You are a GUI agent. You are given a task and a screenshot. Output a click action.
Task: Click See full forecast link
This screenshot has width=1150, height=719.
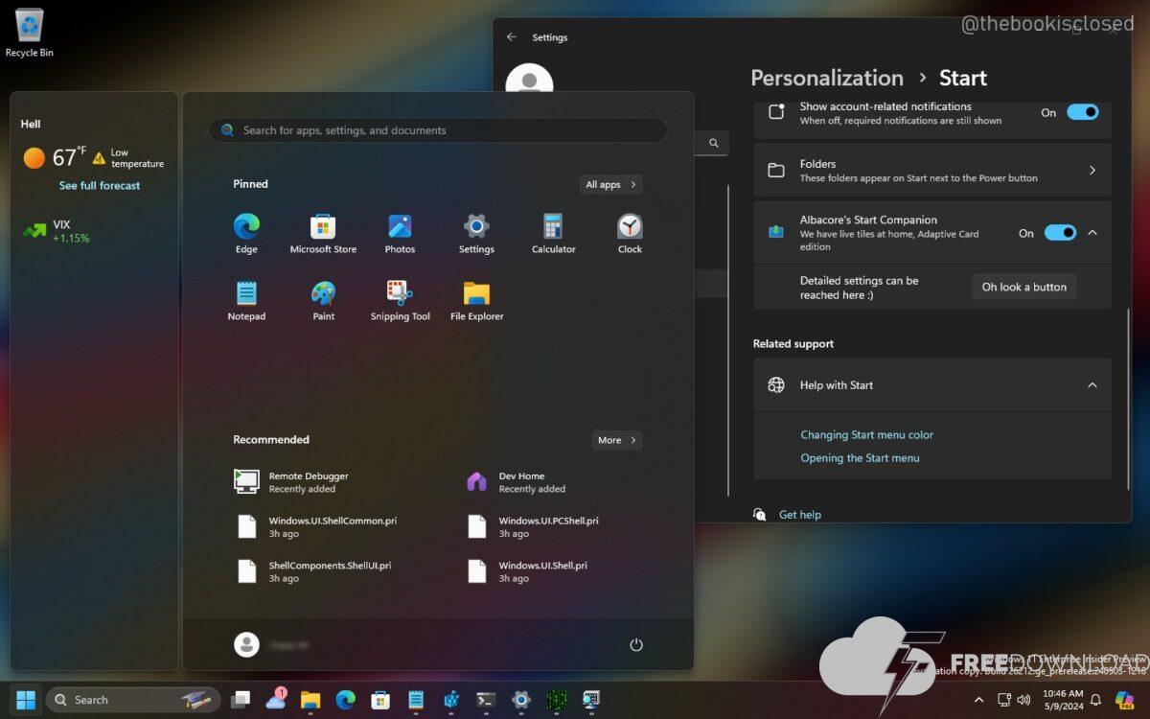pyautogui.click(x=100, y=186)
